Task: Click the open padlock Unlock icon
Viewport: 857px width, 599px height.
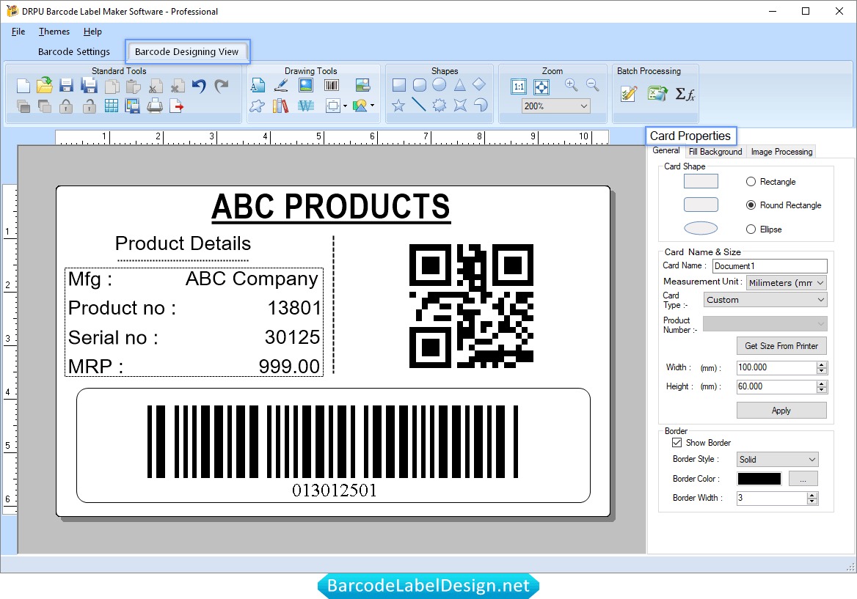Action: 89,106
